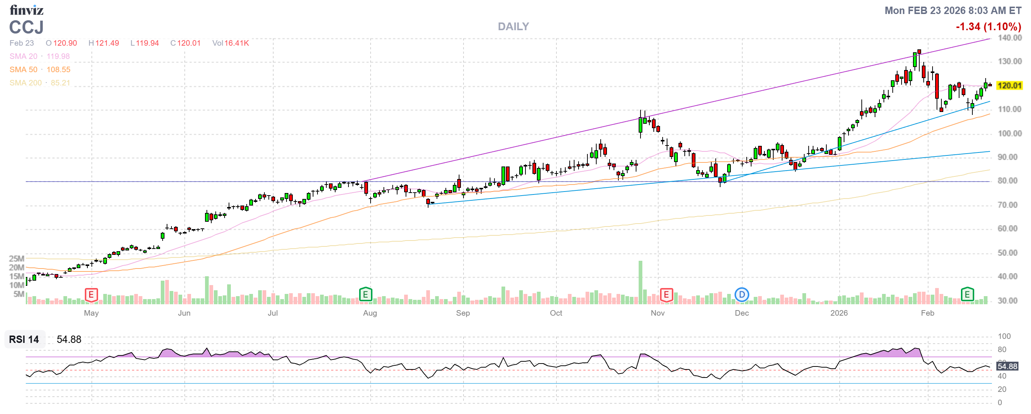Click the red earnings marker near Nov

(x=666, y=295)
